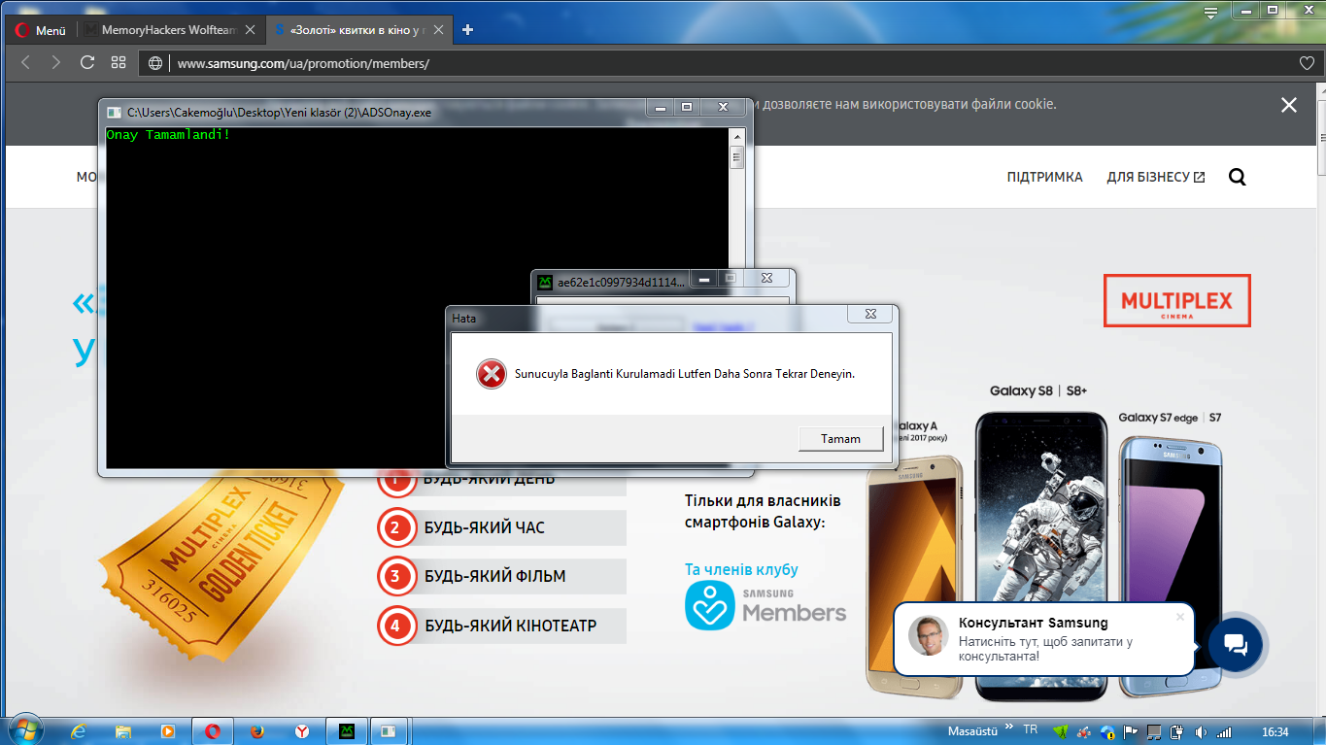Viewport: 1326px width, 745px height.
Task: Close the «Золоті» квитки tab
Action: click(x=440, y=30)
